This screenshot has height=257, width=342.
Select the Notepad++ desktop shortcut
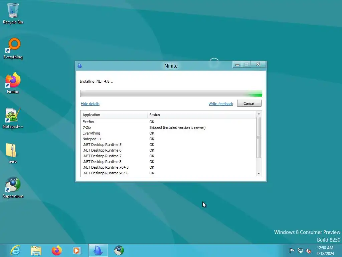[13, 118]
